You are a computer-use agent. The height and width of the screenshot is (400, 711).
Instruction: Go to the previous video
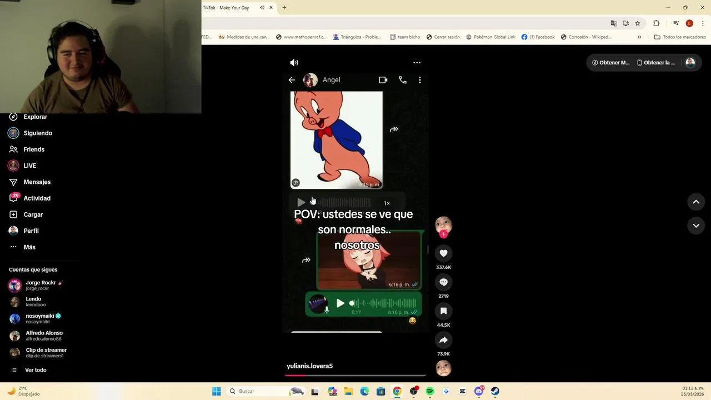point(696,202)
